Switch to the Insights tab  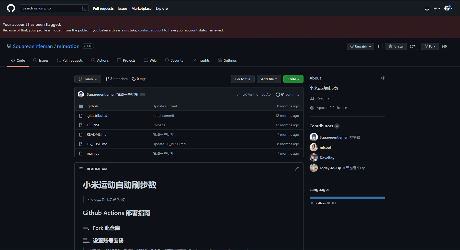click(201, 60)
